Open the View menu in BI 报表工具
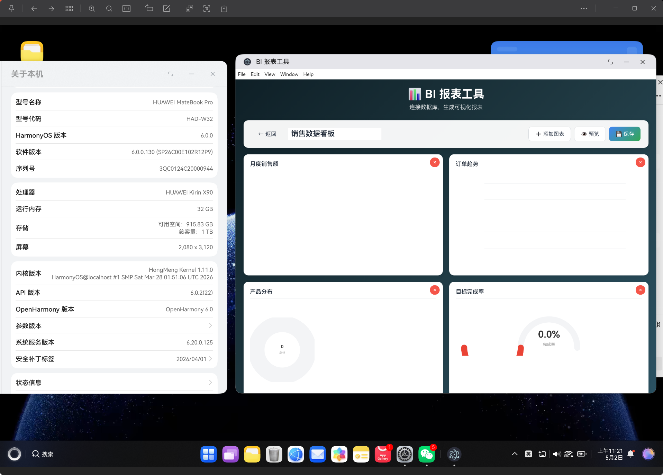The height and width of the screenshot is (475, 663). (x=270, y=74)
